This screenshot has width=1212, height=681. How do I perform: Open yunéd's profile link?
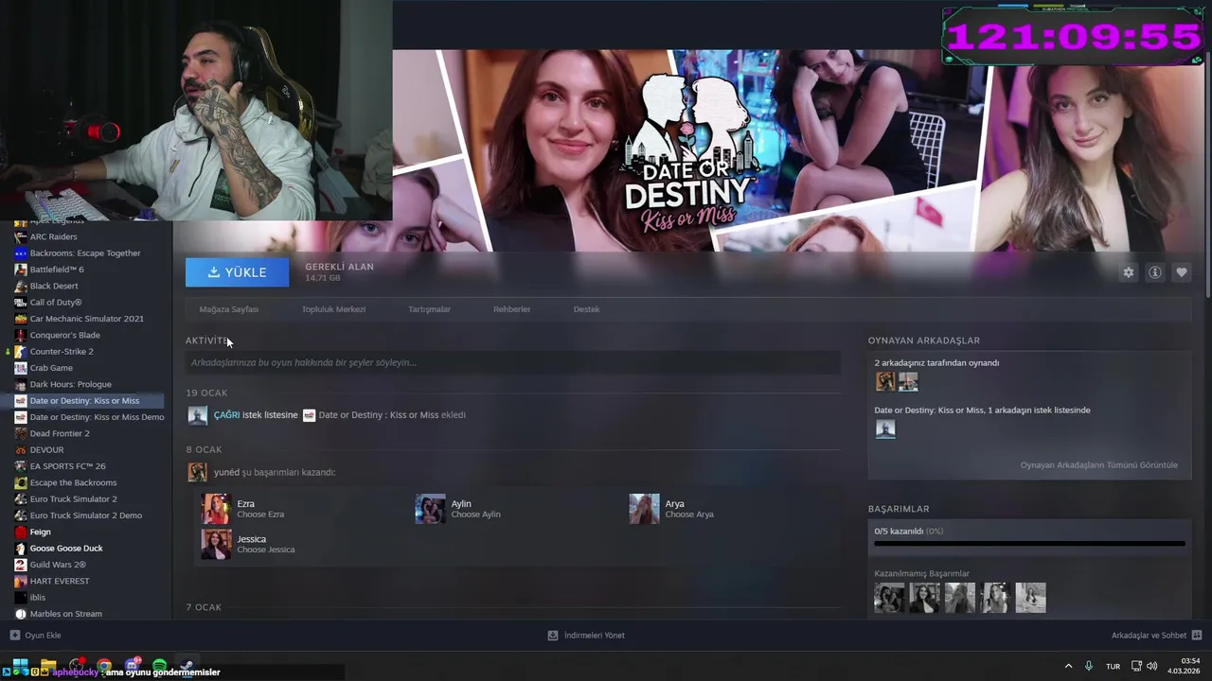click(226, 472)
